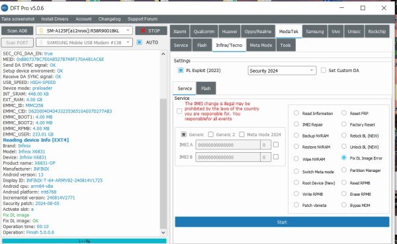Viewport: 397px width, 244px height.
Task: Click the IMEI A input field
Action: coord(228,145)
